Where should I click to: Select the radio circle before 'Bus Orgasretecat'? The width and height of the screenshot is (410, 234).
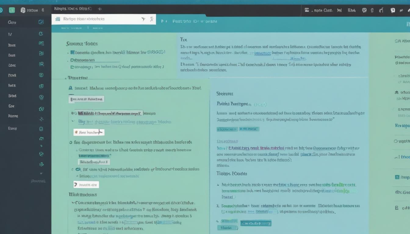71,142
